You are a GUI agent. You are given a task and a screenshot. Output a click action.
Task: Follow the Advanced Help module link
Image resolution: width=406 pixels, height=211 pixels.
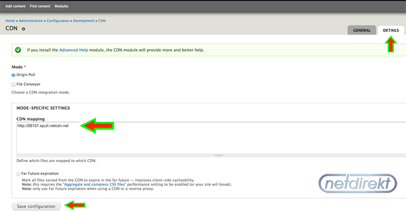pyautogui.click(x=73, y=50)
